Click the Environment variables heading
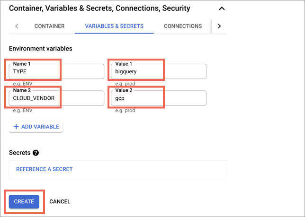Image resolution: width=305 pixels, height=217 pixels. click(41, 49)
